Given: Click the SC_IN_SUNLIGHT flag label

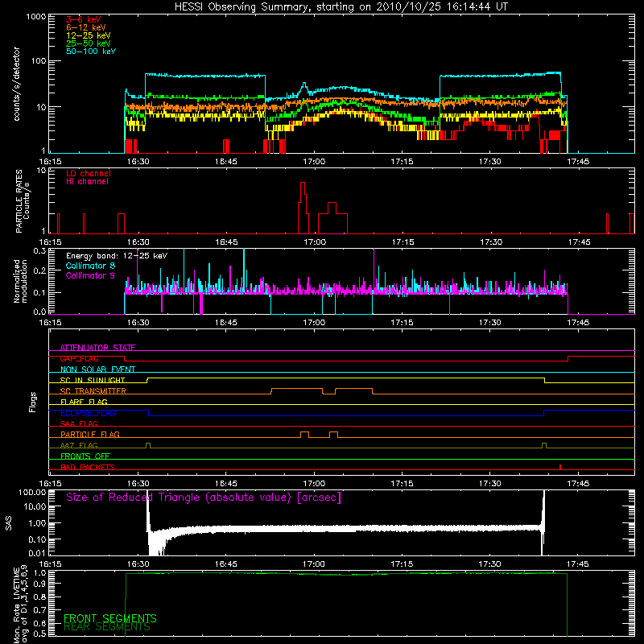Looking at the screenshot, I should (93, 380).
